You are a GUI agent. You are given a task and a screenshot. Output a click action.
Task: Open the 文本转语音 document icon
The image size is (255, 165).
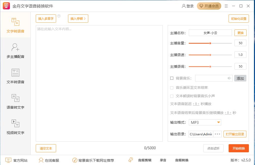[x=15, y=73]
